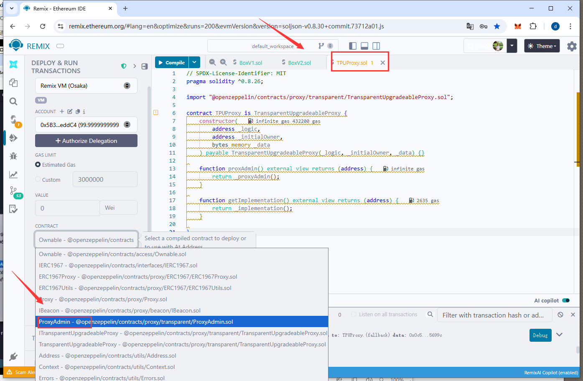583x381 pixels.
Task: Close the terminal filter X
Action: click(x=573, y=315)
